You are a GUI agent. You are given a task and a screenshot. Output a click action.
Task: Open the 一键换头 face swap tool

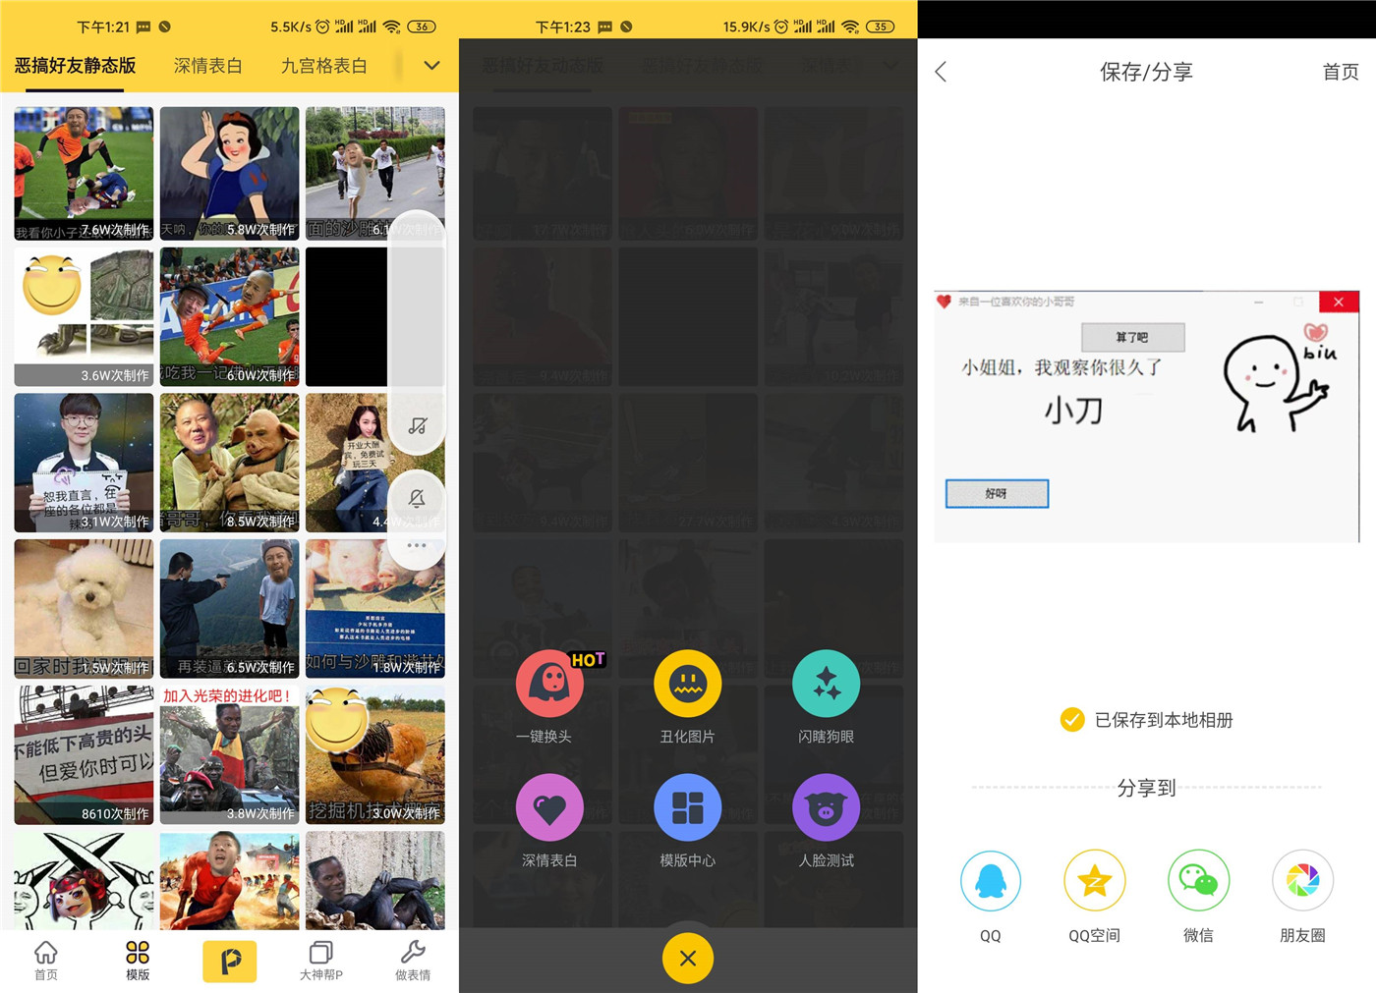548,684
